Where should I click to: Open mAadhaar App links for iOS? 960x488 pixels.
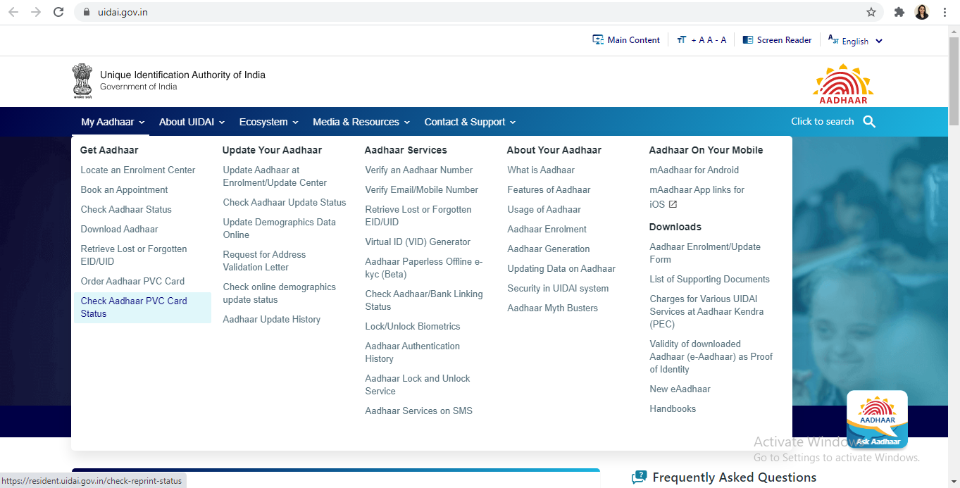696,196
